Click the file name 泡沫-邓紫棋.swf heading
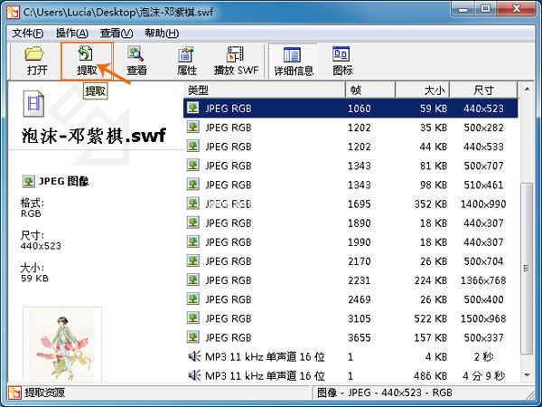Viewport: 542px width, 407px height. (94, 136)
